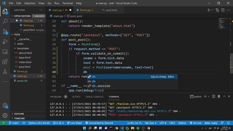Open Remote Explorer icon in activity bar
The width and height of the screenshot is (233, 131).
coord(5,52)
